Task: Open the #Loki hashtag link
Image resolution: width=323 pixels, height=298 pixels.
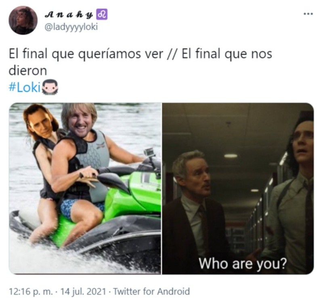Action: tap(25, 88)
